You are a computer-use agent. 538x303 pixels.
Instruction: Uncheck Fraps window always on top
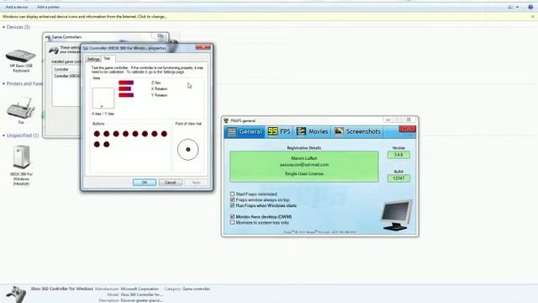coord(232,199)
